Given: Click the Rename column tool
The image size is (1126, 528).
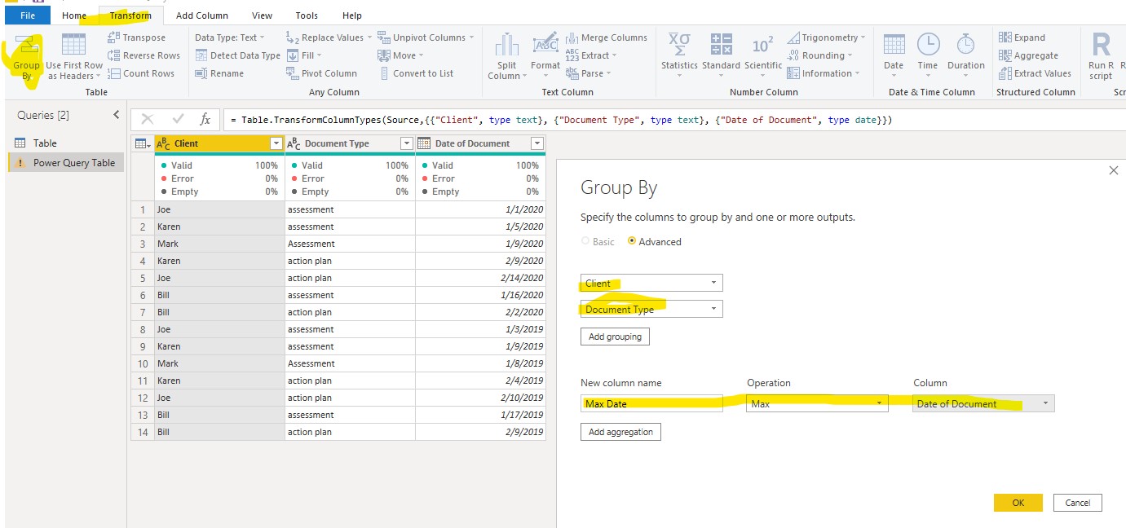Looking at the screenshot, I should [x=219, y=73].
